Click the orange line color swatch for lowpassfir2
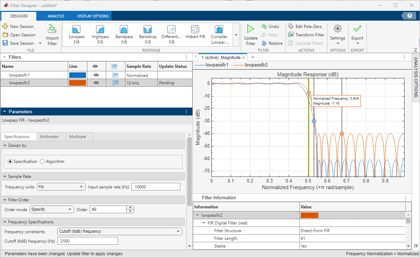The height and width of the screenshot is (258, 420). (x=78, y=83)
